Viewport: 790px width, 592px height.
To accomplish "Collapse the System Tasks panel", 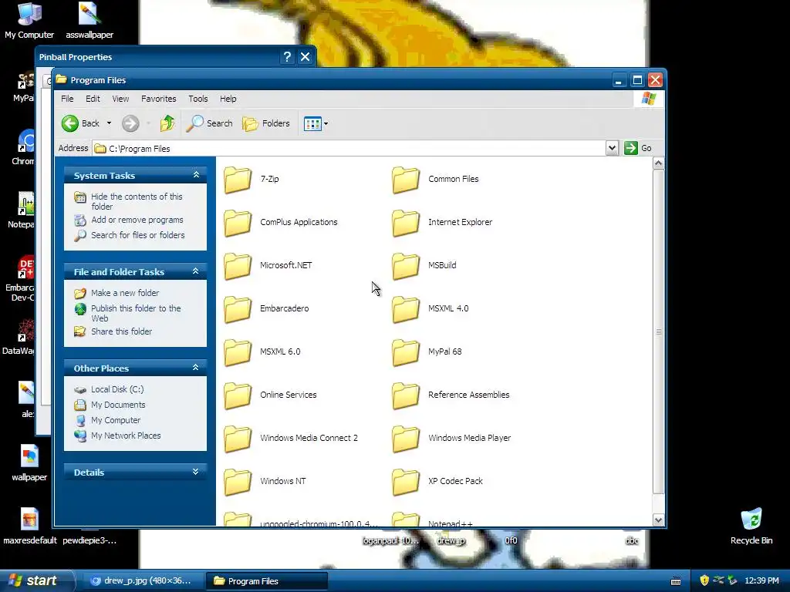I will tap(196, 175).
